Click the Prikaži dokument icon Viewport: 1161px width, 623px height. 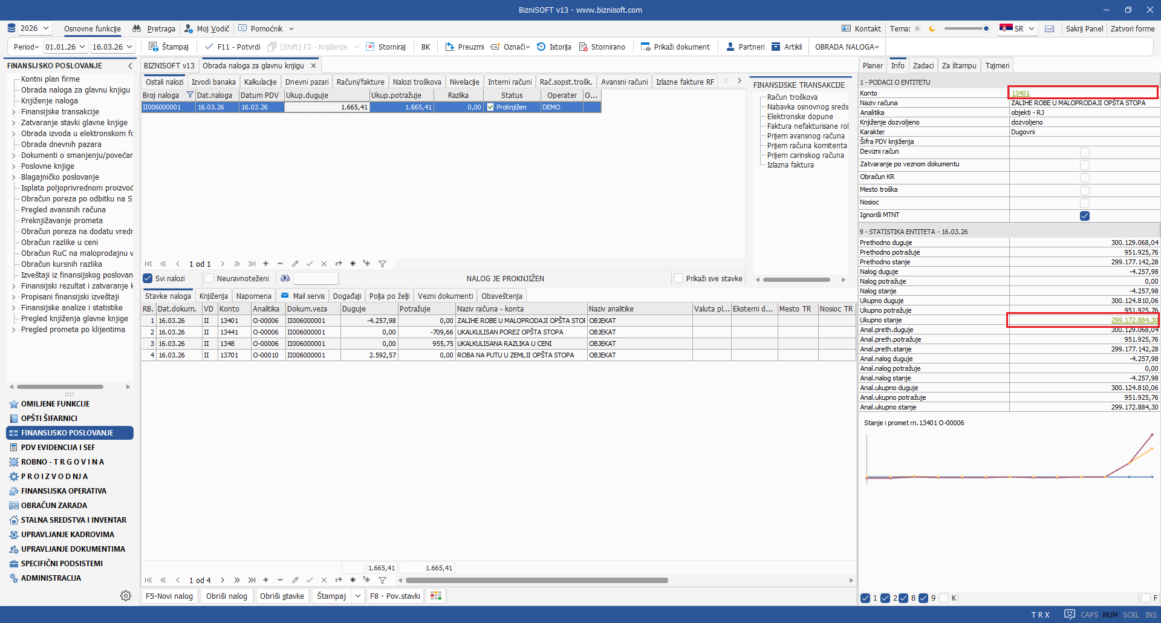pyautogui.click(x=645, y=47)
